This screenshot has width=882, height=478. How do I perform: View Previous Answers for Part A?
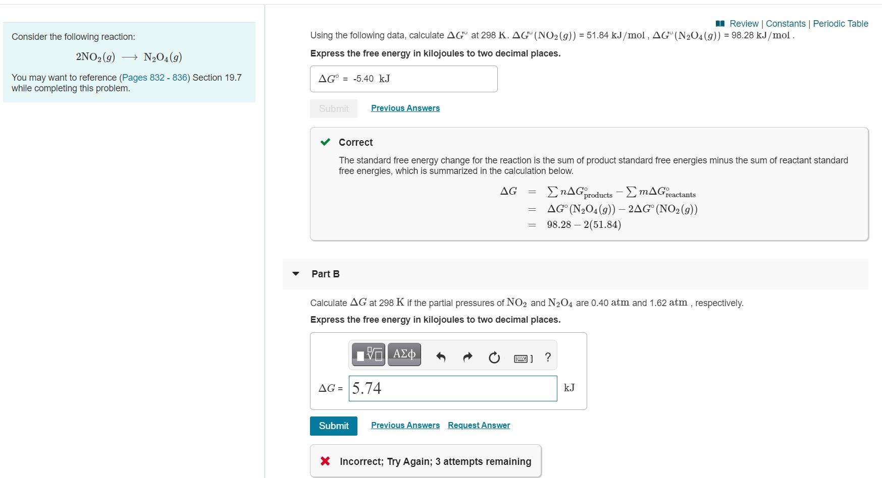(405, 108)
